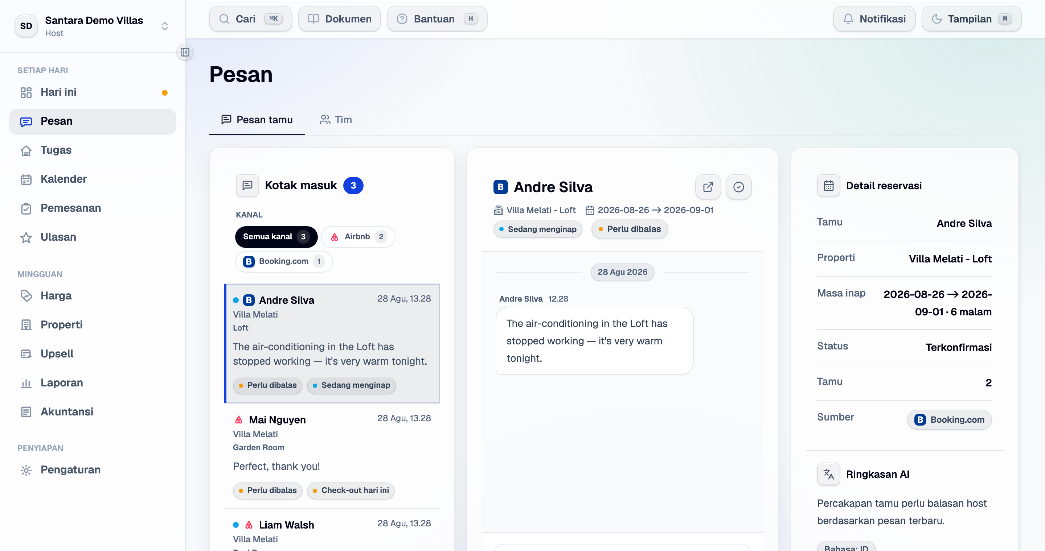Click the Airbnb logo on Mai Nguyen's message

[x=239, y=420]
